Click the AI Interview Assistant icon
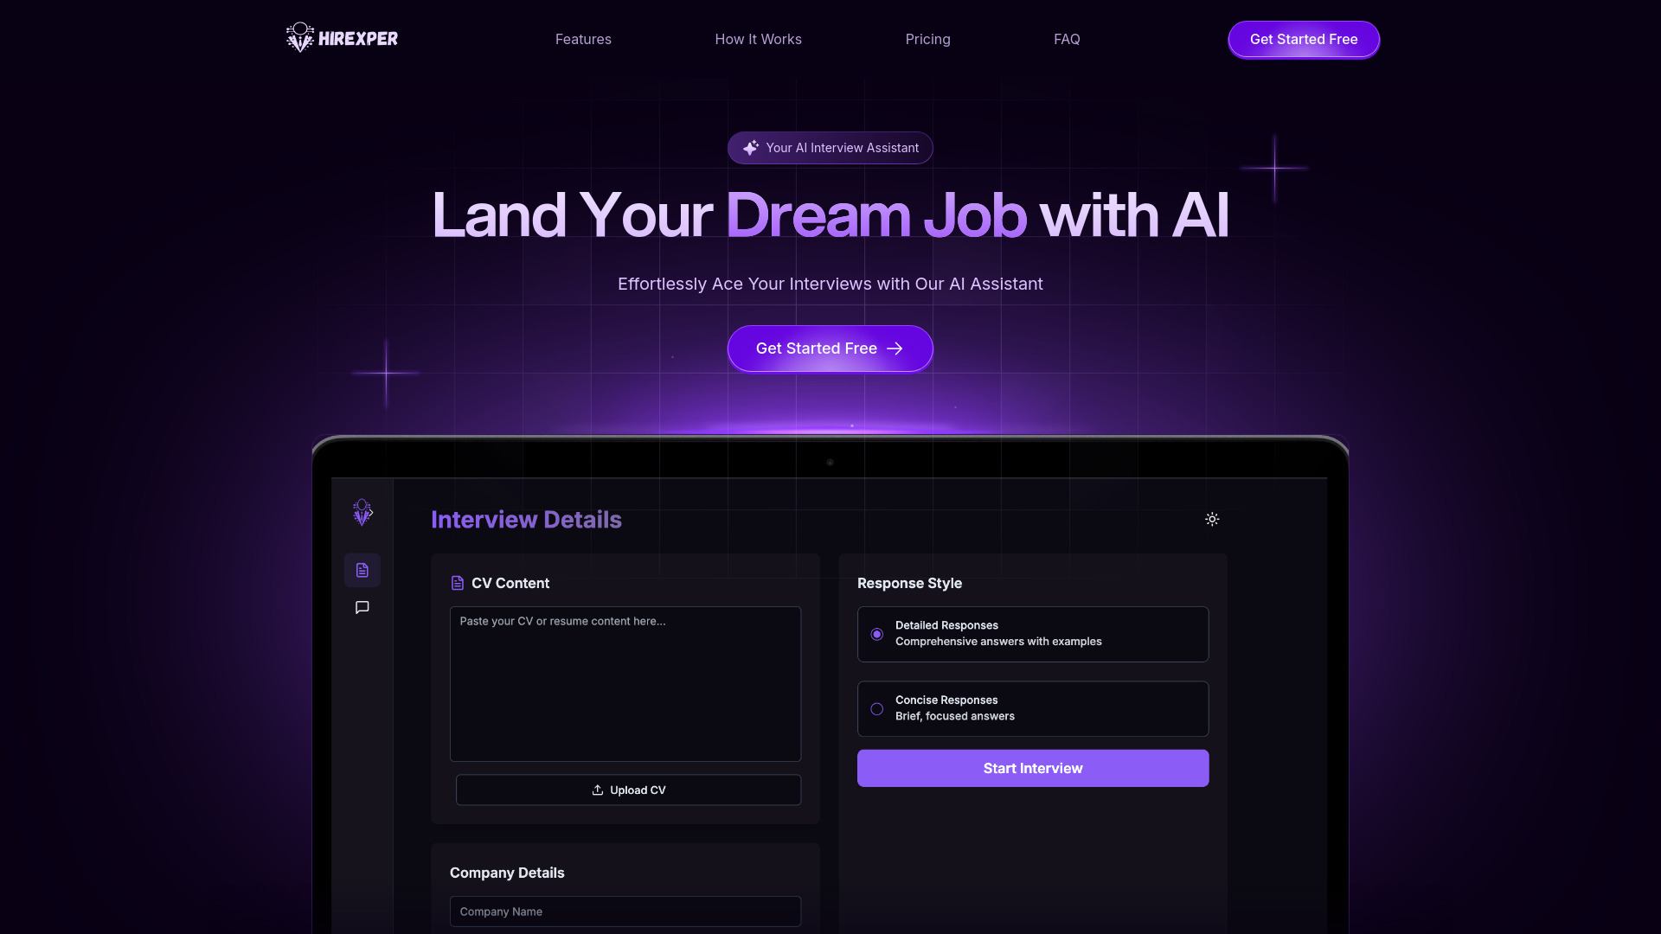 pyautogui.click(x=749, y=147)
